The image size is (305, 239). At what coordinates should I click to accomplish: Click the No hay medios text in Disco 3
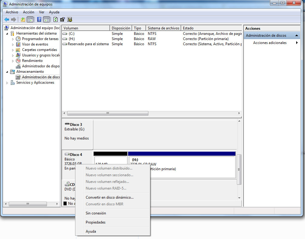(x=77, y=138)
